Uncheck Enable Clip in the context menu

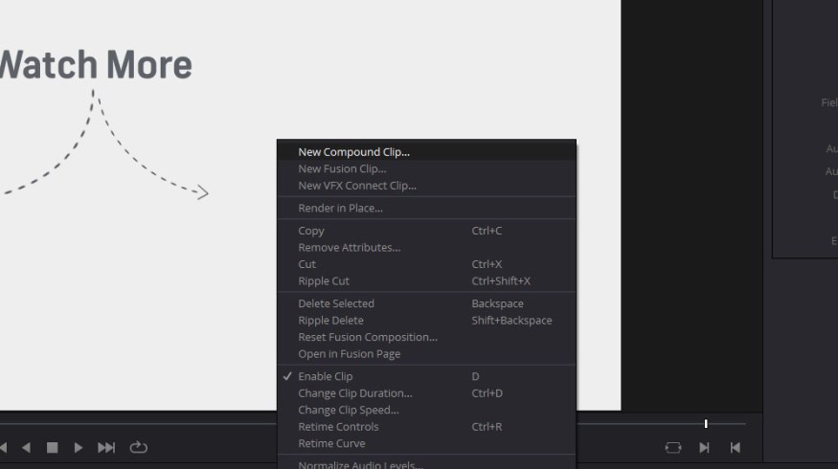(x=326, y=376)
